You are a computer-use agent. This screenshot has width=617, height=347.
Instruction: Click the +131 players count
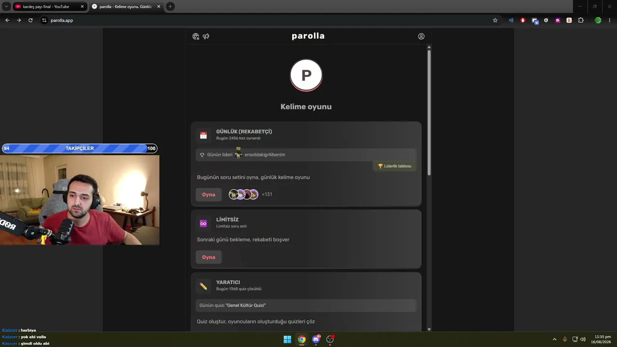[x=267, y=194]
